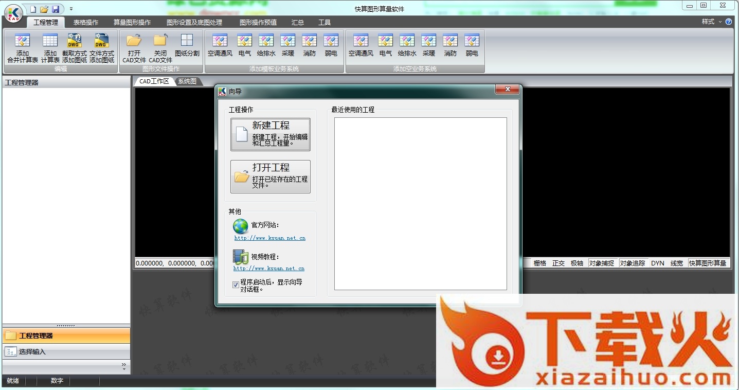739x390 pixels.
Task: Switch to the 表格操作 ribbon tab
Action: (86, 23)
